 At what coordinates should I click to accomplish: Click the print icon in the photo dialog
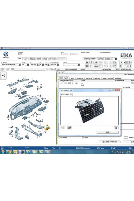116,128
